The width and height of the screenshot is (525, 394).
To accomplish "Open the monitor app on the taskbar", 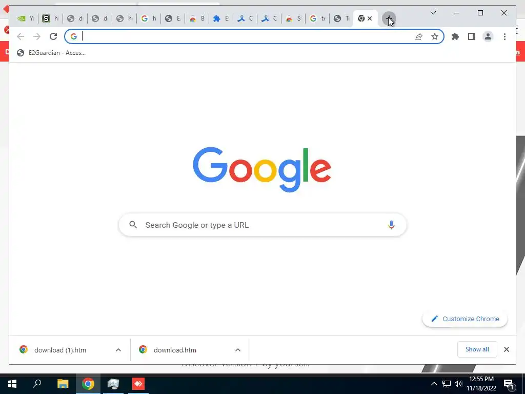I will point(113,384).
